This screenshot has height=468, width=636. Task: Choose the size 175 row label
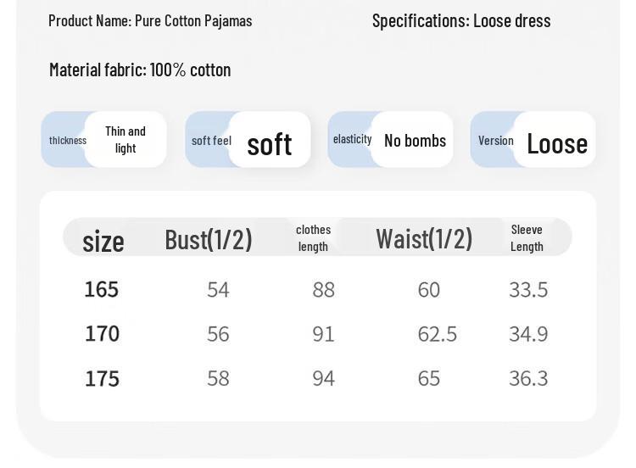[x=102, y=378]
